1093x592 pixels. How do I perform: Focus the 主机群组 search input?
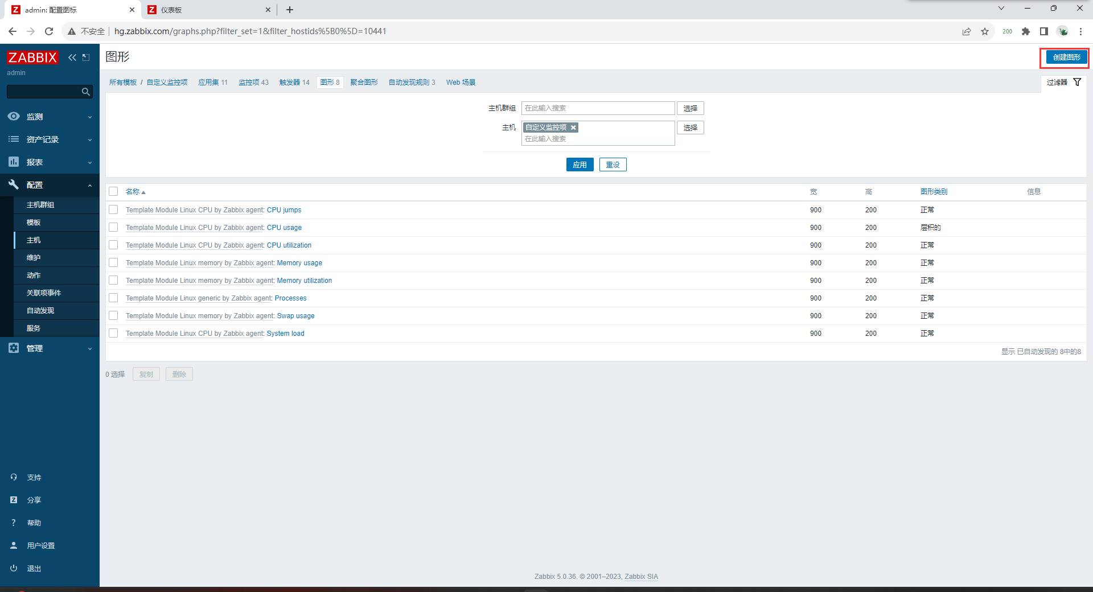598,108
